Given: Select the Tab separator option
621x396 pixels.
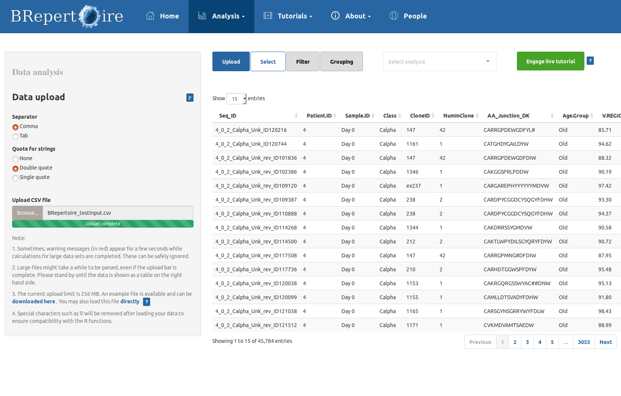Looking at the screenshot, I should [15, 136].
